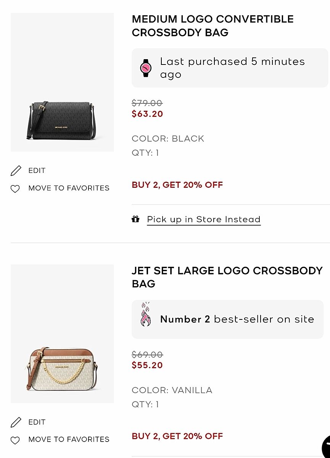
Task: Click the heart icon under the vanilla bag
Action: [15, 440]
